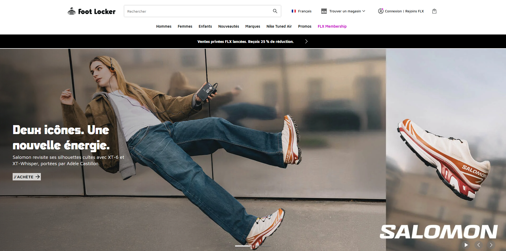
Task: Select the Français language link
Action: pyautogui.click(x=305, y=11)
